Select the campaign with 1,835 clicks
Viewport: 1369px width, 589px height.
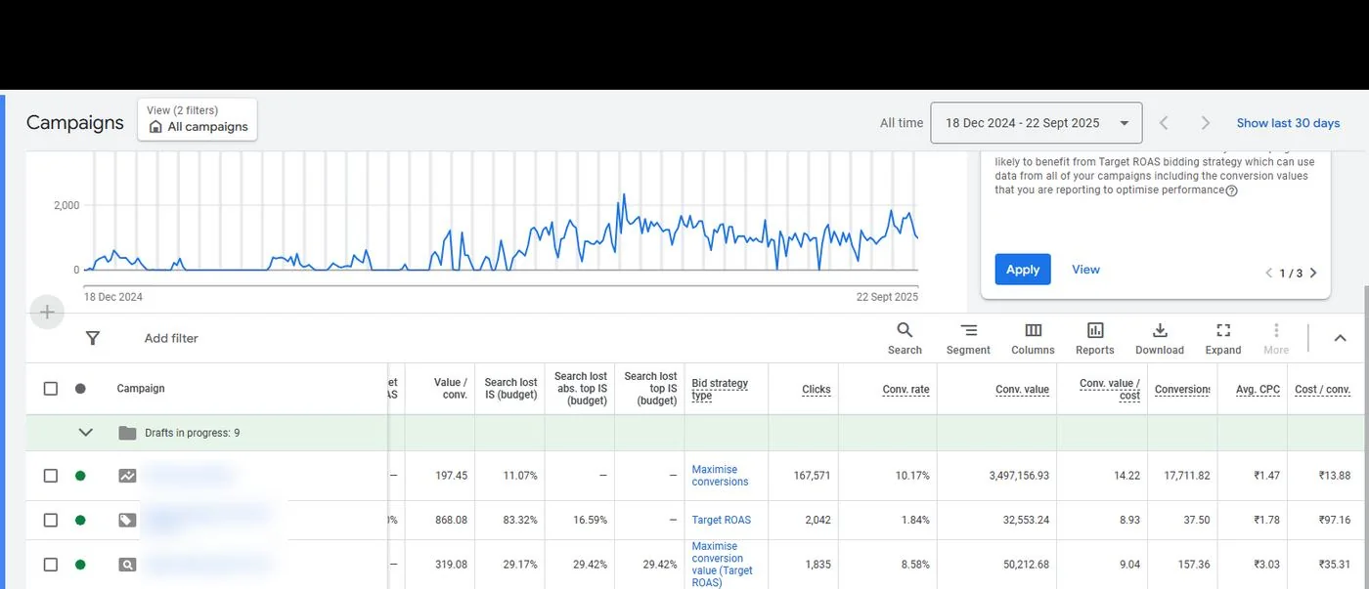pos(51,564)
